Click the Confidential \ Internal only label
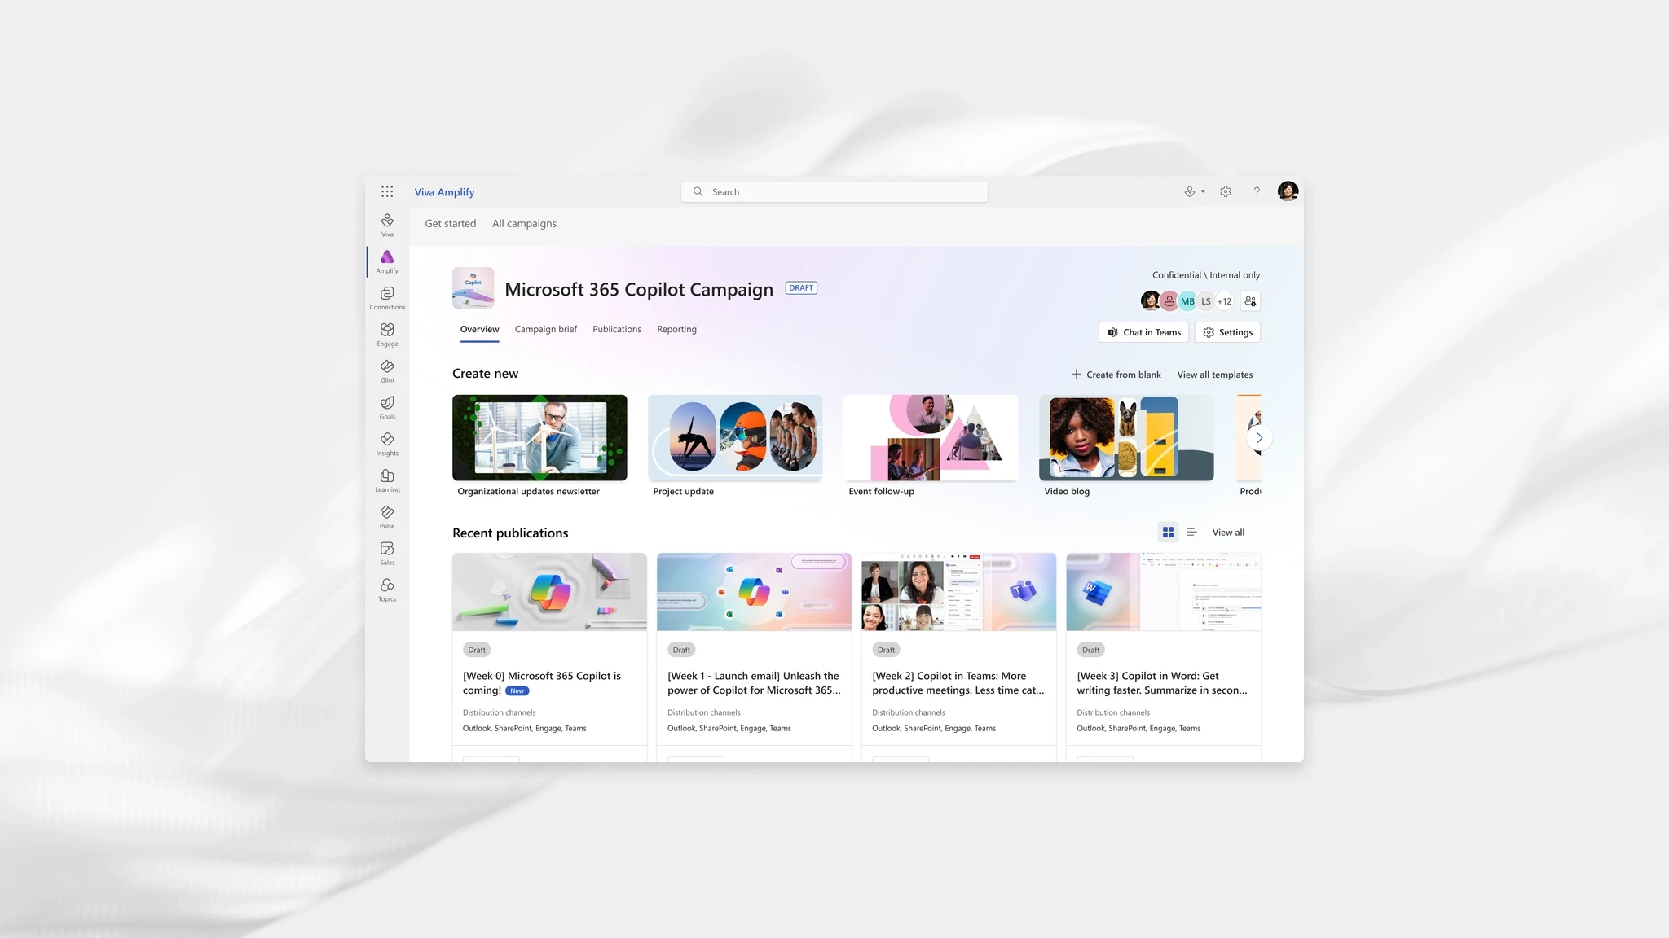Viewport: 1669px width, 938px height. [x=1206, y=275]
